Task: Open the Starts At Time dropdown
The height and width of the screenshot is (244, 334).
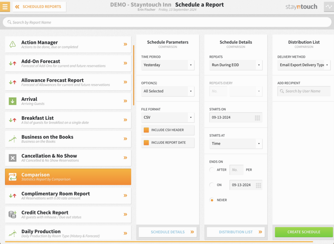Action: click(x=236, y=144)
